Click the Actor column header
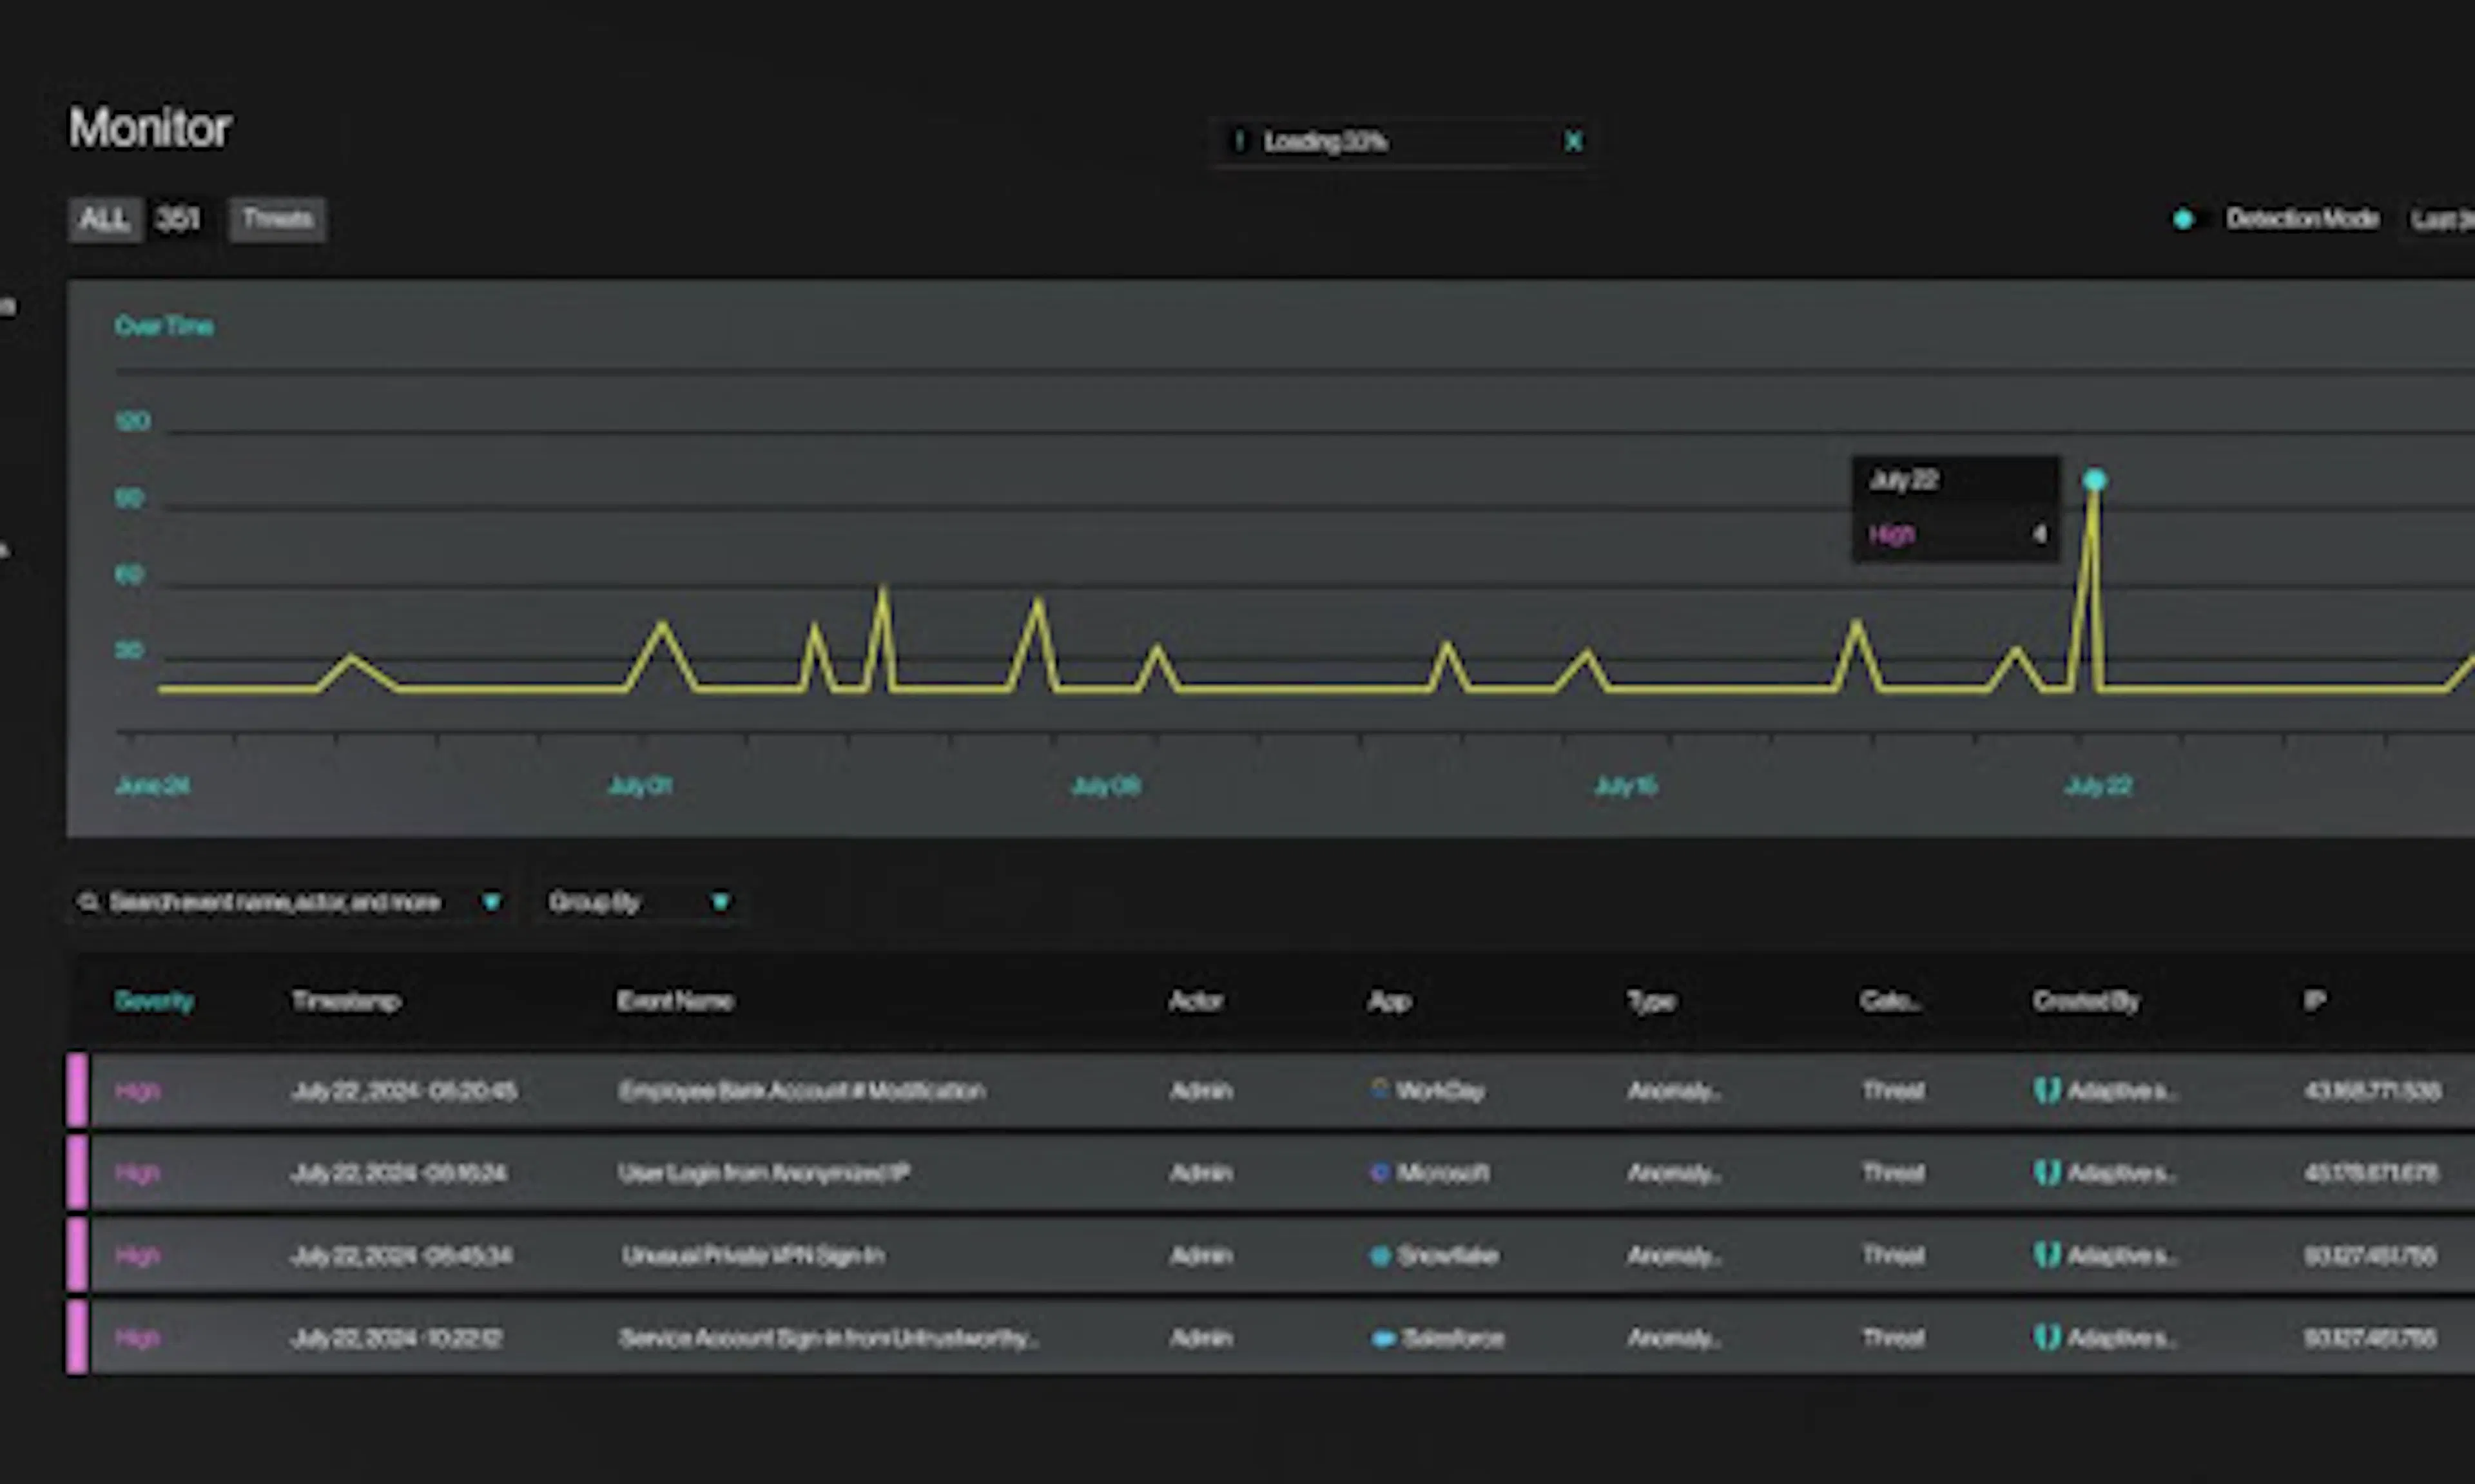2475x1484 pixels. pyautogui.click(x=1195, y=1001)
